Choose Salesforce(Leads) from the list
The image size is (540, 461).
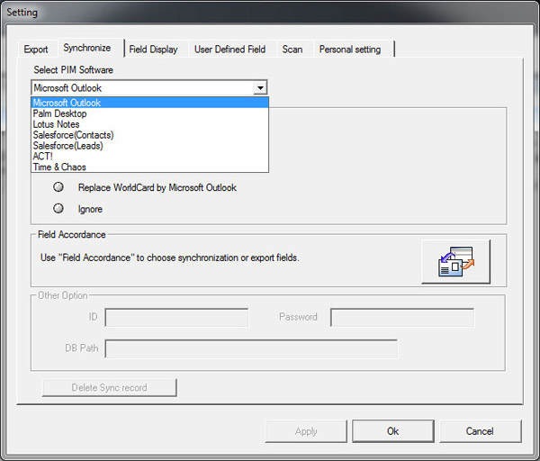pos(149,145)
